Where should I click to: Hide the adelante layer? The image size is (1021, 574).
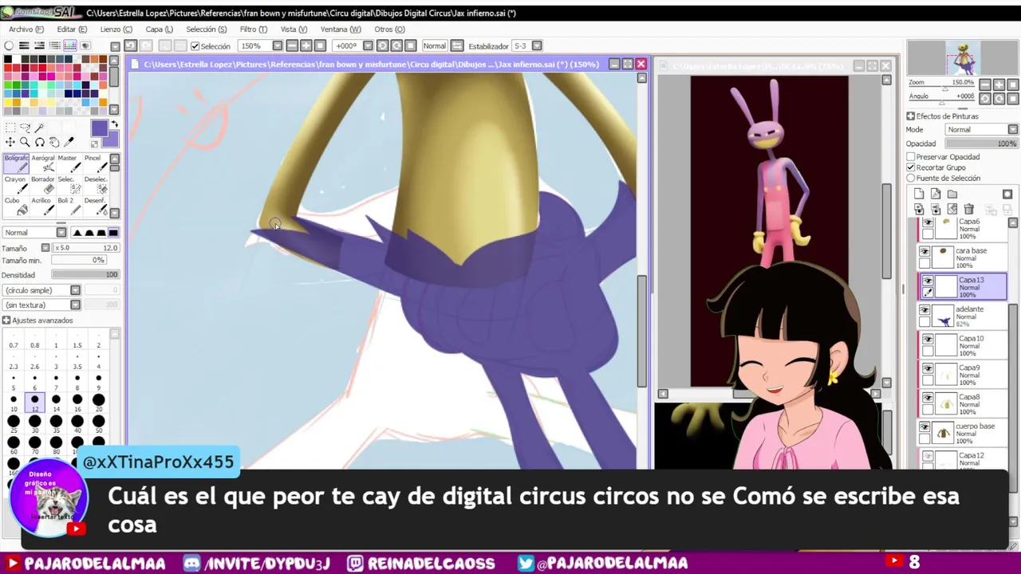click(925, 310)
